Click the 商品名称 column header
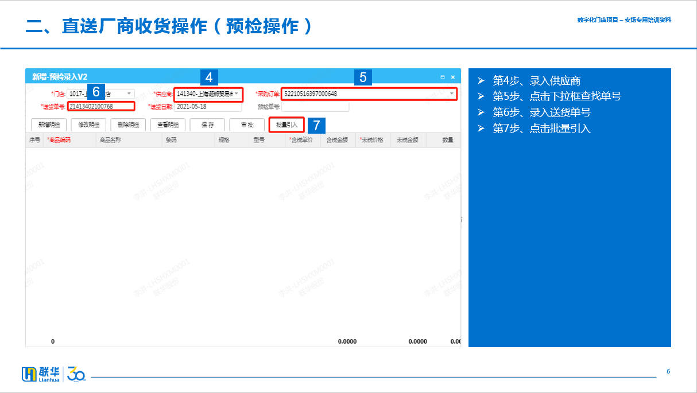 [x=129, y=140]
